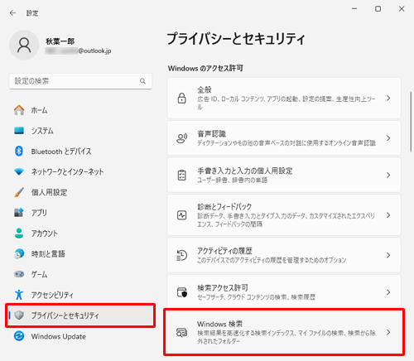The height and width of the screenshot is (361, 414).
Task: Maximize the settings window
Action: pos(378,9)
